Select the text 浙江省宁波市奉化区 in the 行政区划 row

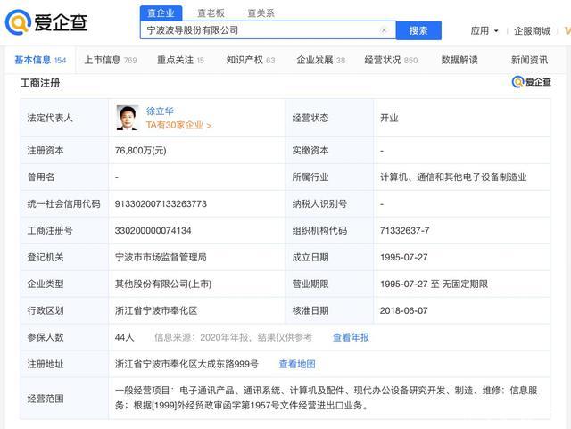[156, 310]
